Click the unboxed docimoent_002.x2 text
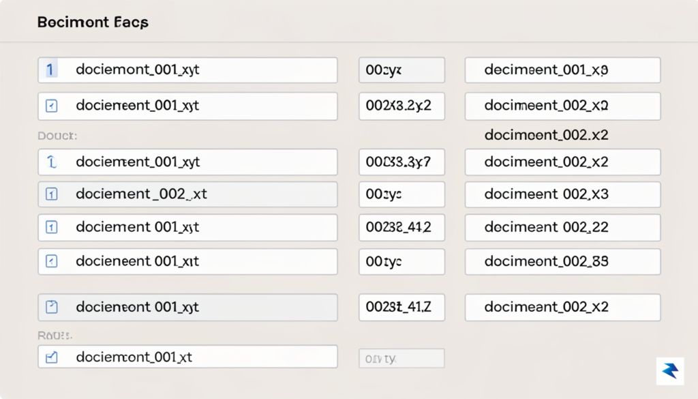The image size is (698, 399). tap(546, 135)
